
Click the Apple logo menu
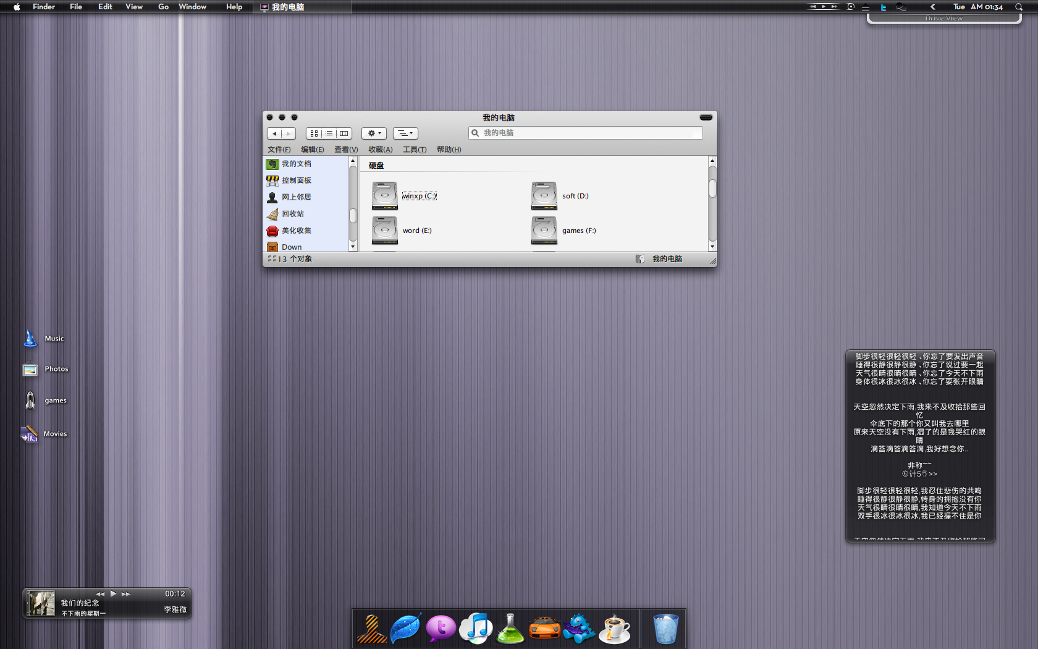(17, 7)
